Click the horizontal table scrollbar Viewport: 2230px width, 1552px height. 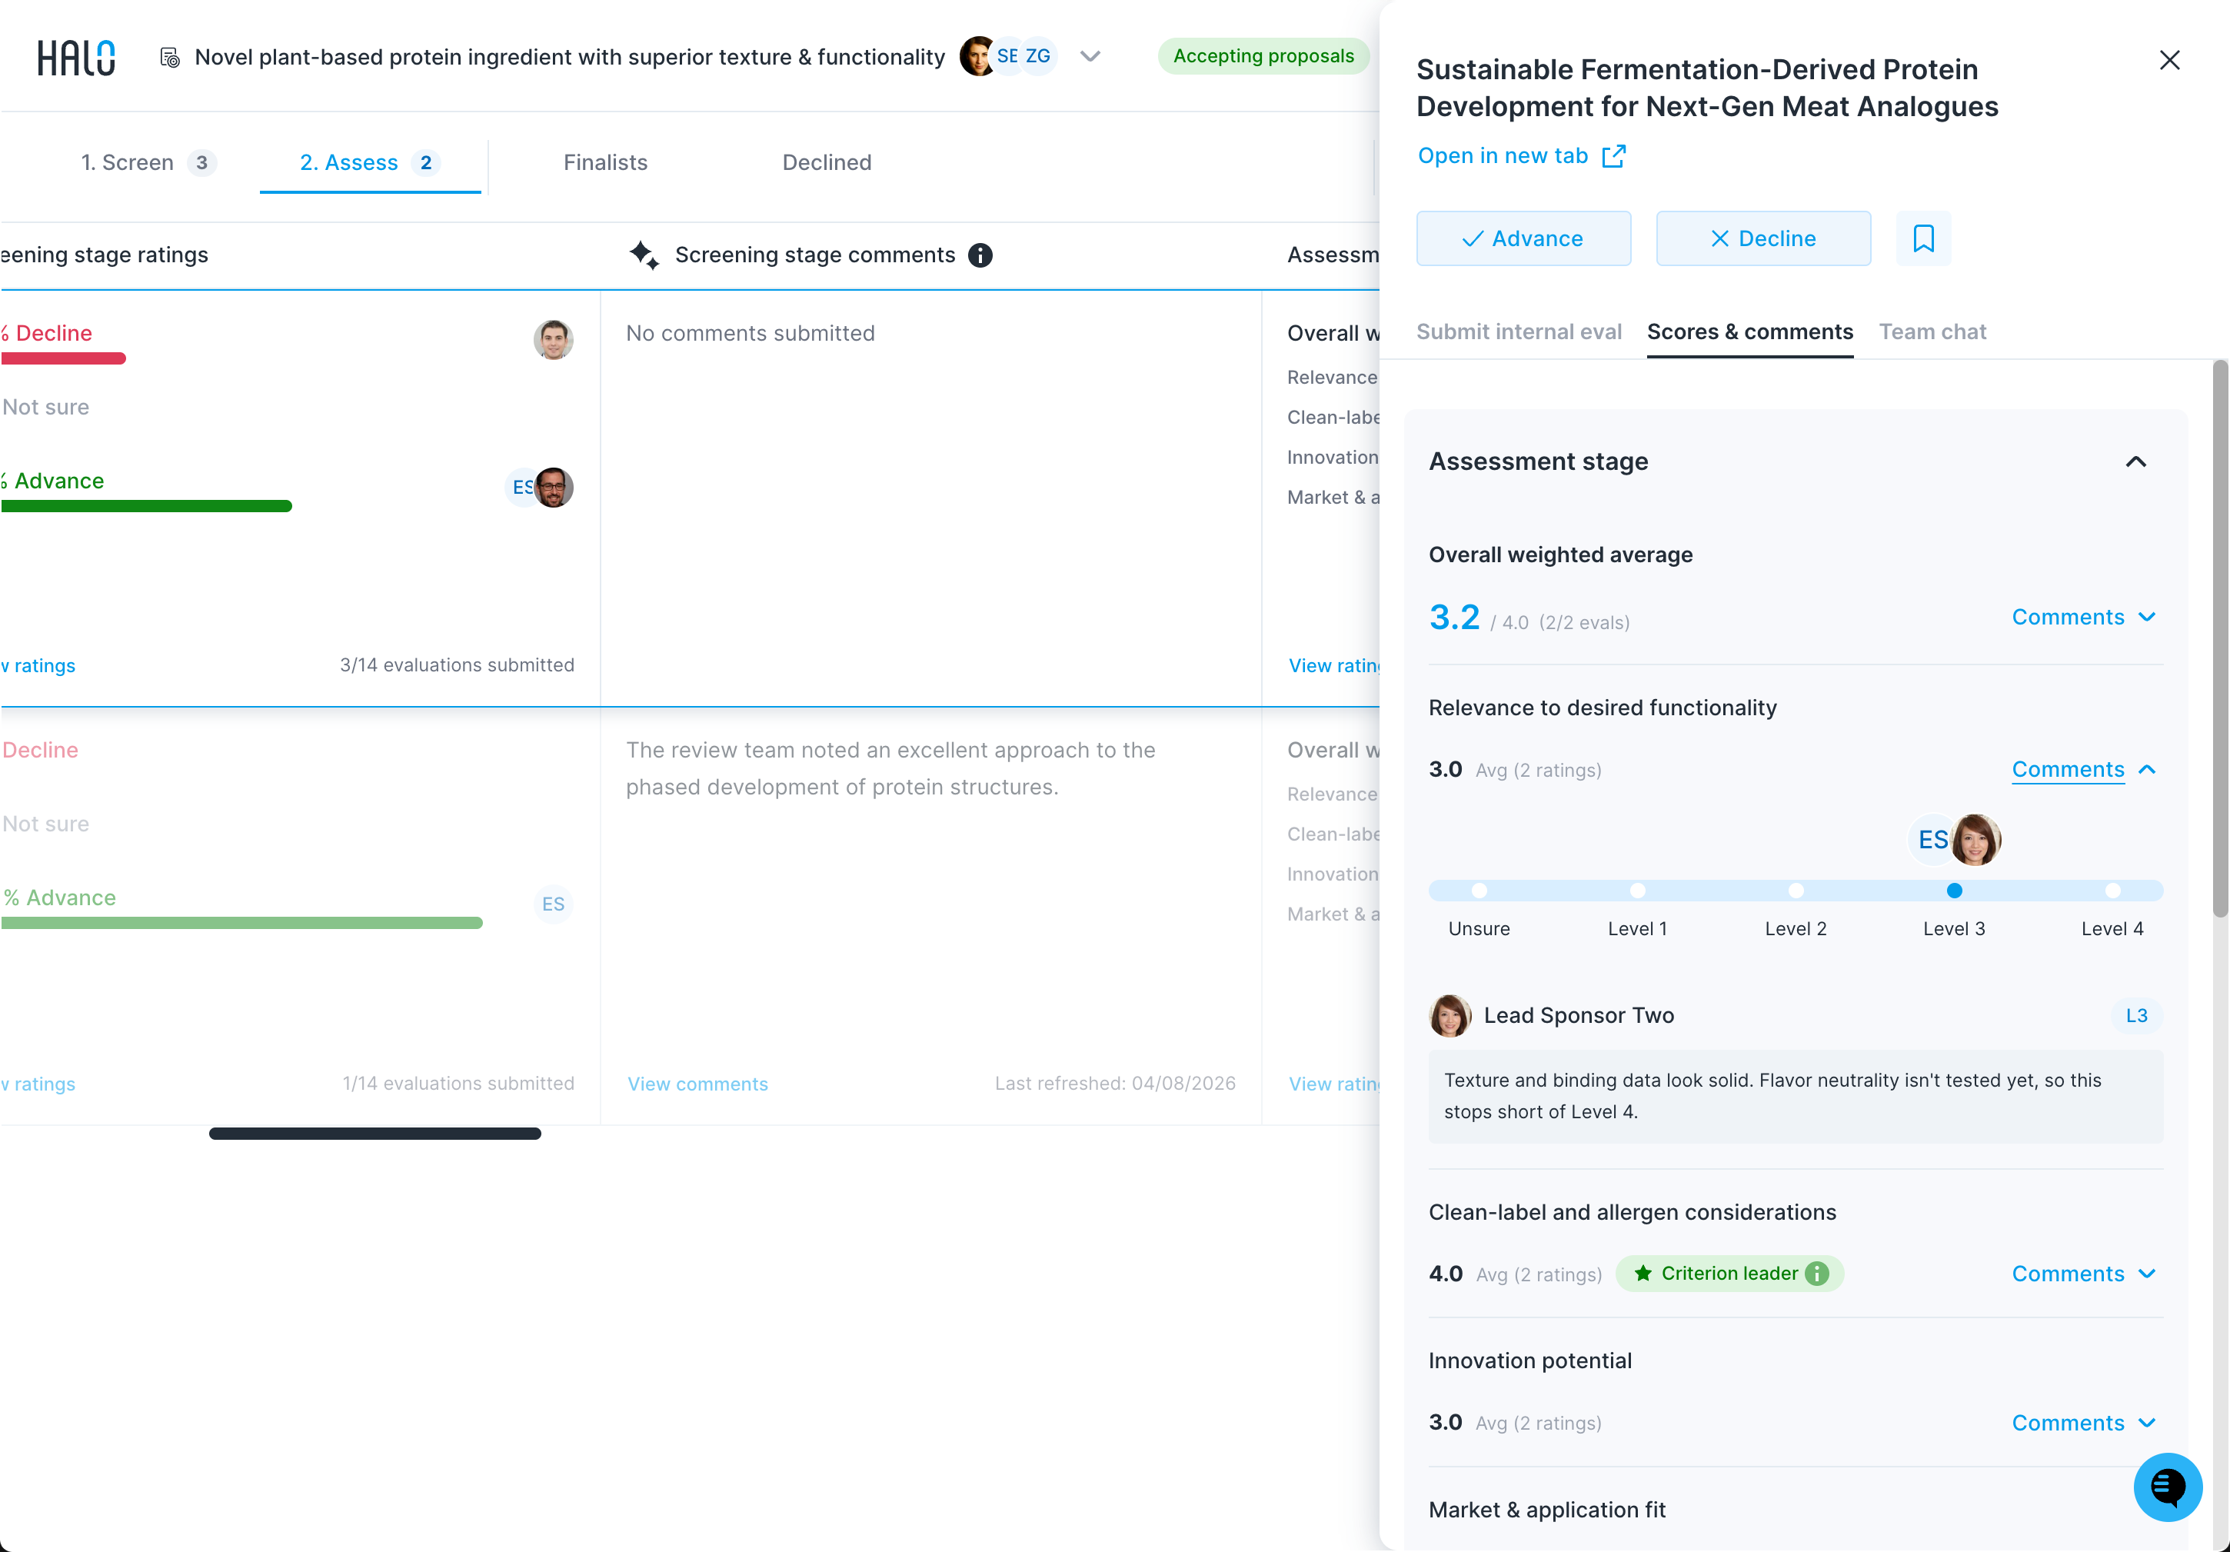pos(375,1134)
